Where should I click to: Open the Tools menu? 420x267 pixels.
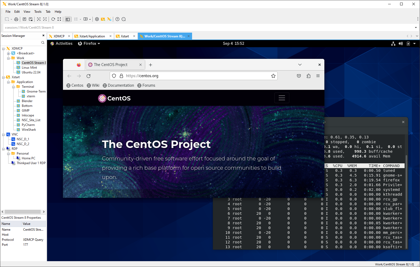(38, 12)
